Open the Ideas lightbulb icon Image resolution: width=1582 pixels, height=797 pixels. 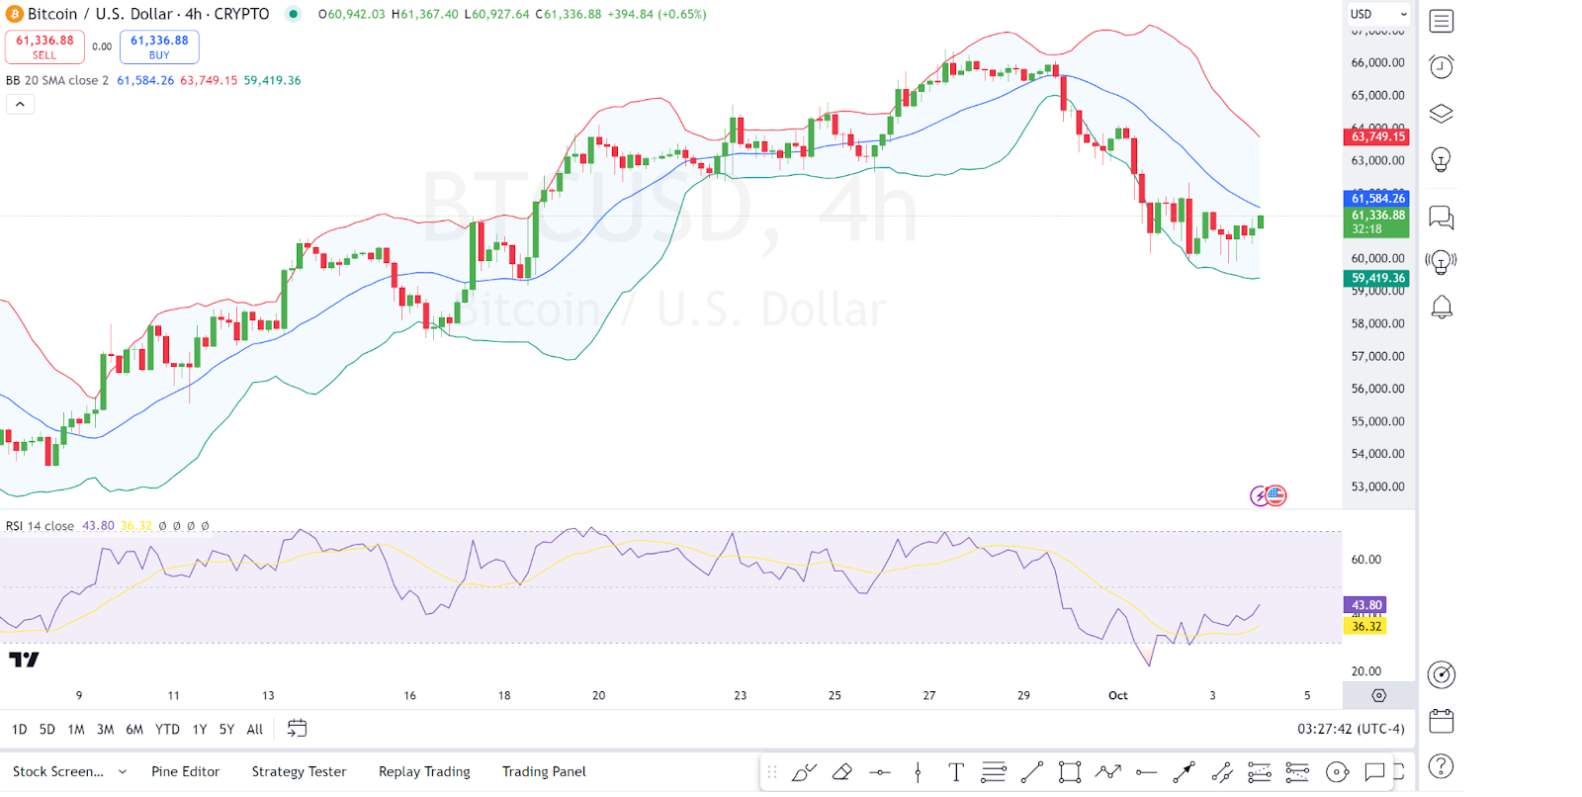pos(1442,159)
